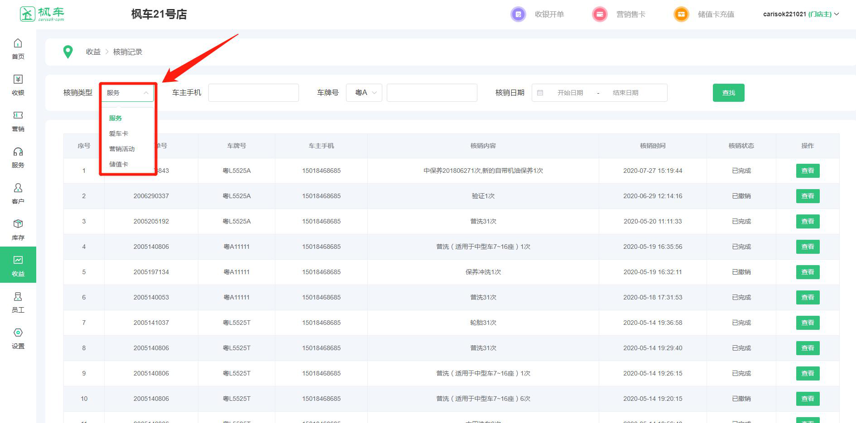Choose 储值卡 option in dropdown list

pyautogui.click(x=119, y=164)
